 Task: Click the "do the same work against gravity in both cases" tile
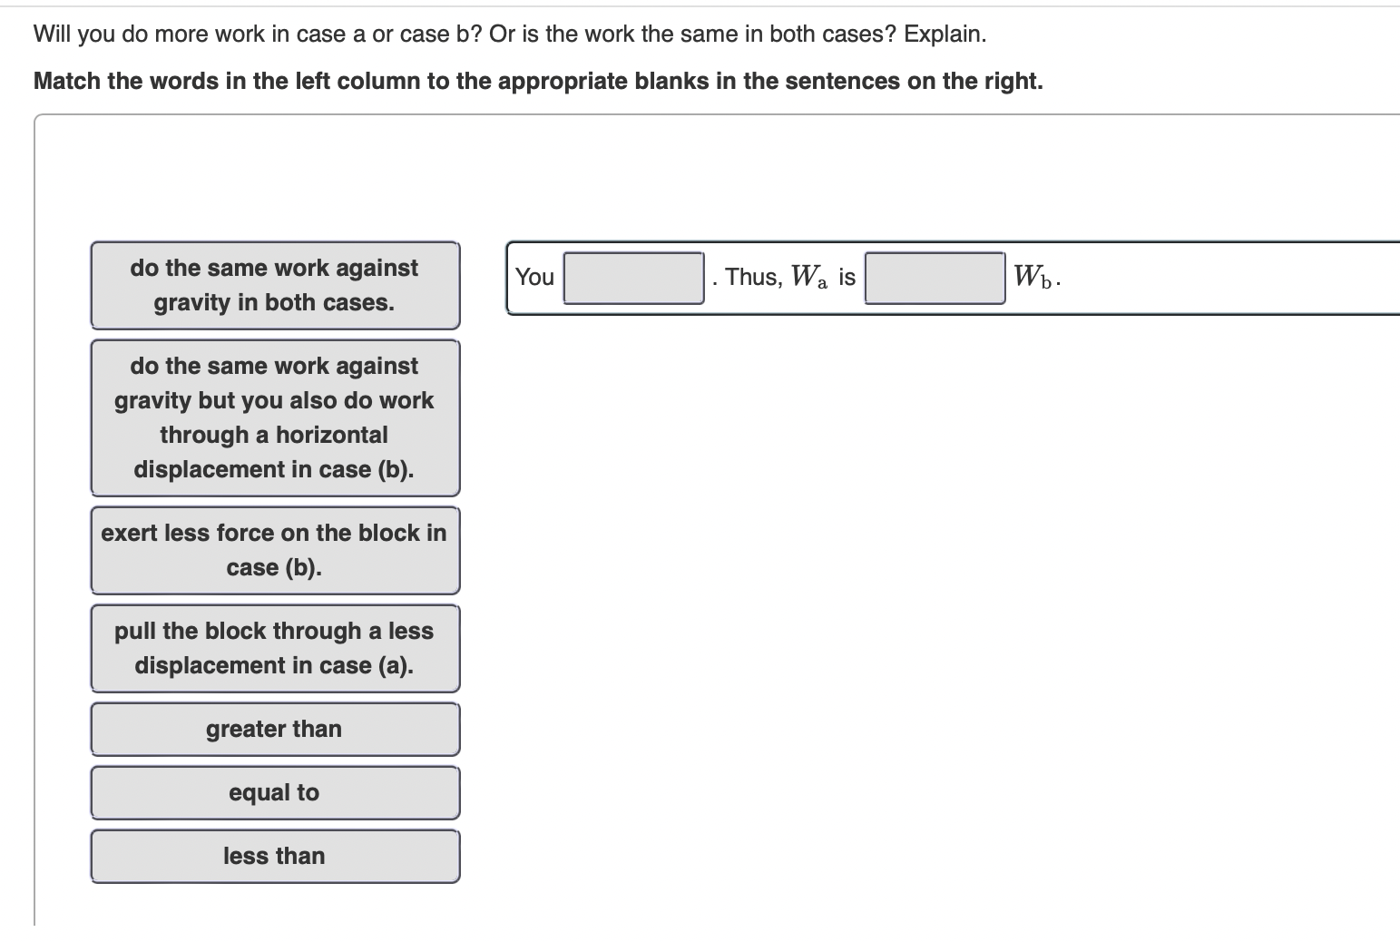[274, 284]
